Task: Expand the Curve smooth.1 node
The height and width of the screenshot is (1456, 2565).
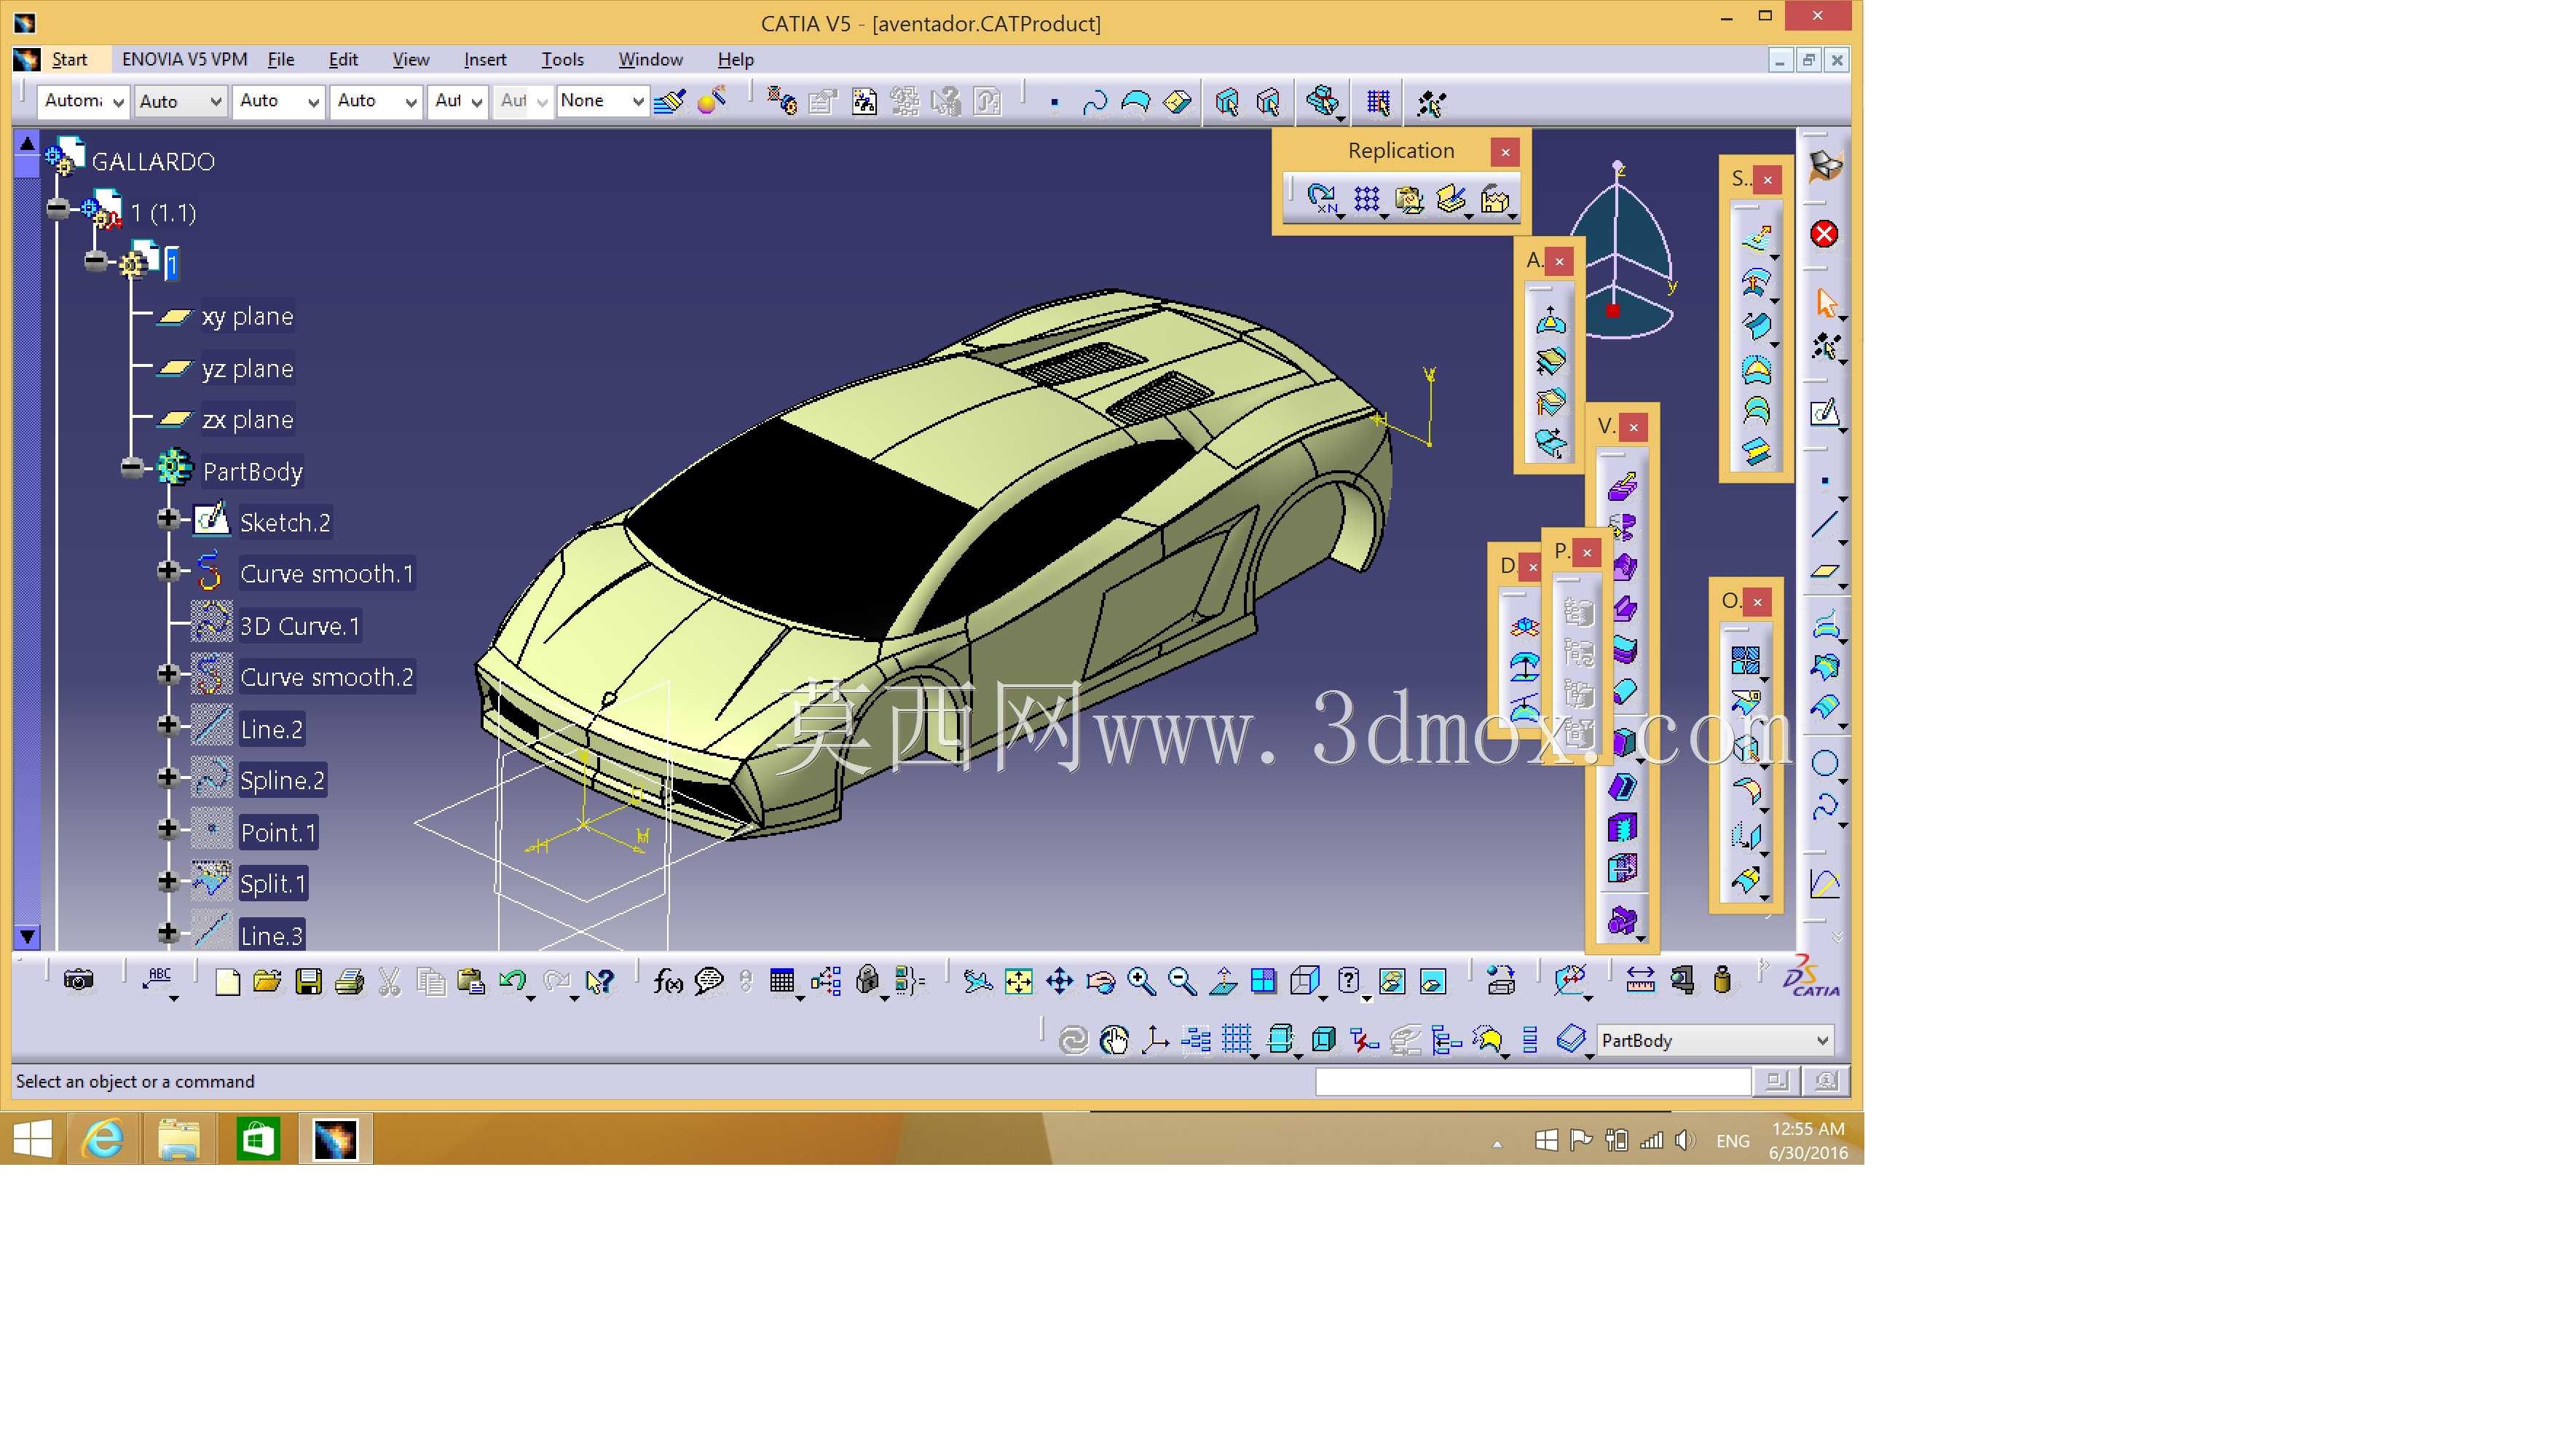Action: tap(168, 570)
